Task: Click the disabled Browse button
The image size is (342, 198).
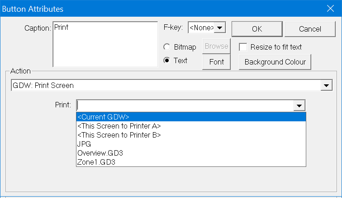Action: pos(217,46)
